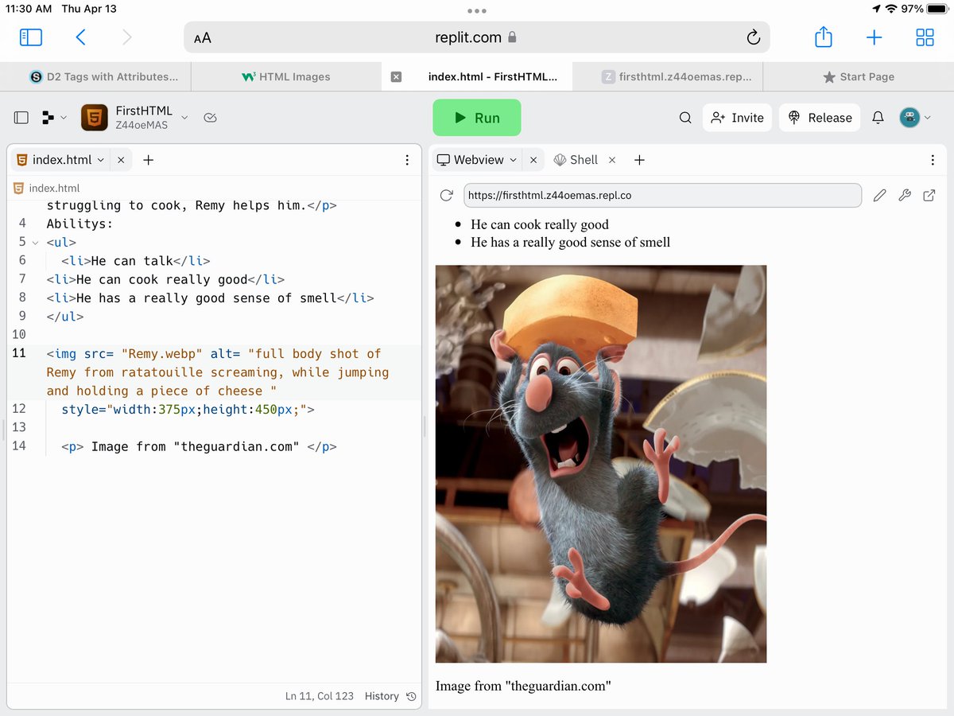This screenshot has height=716, width=954.
Task: Click the Webview edit pencil icon
Action: tap(879, 195)
